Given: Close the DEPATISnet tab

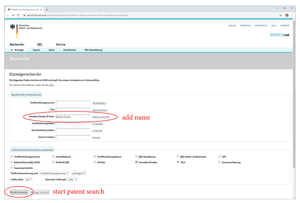Looking at the screenshot, I should click(x=41, y=10).
